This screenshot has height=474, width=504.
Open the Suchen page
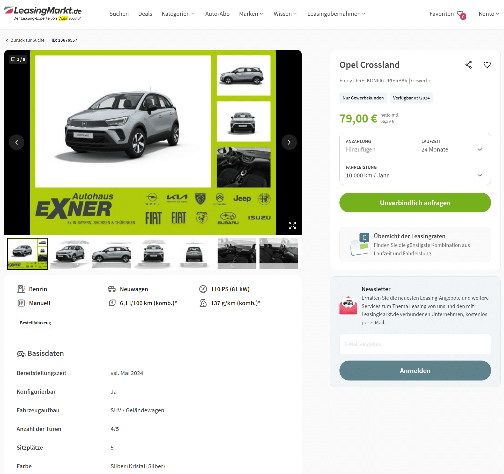click(x=119, y=14)
